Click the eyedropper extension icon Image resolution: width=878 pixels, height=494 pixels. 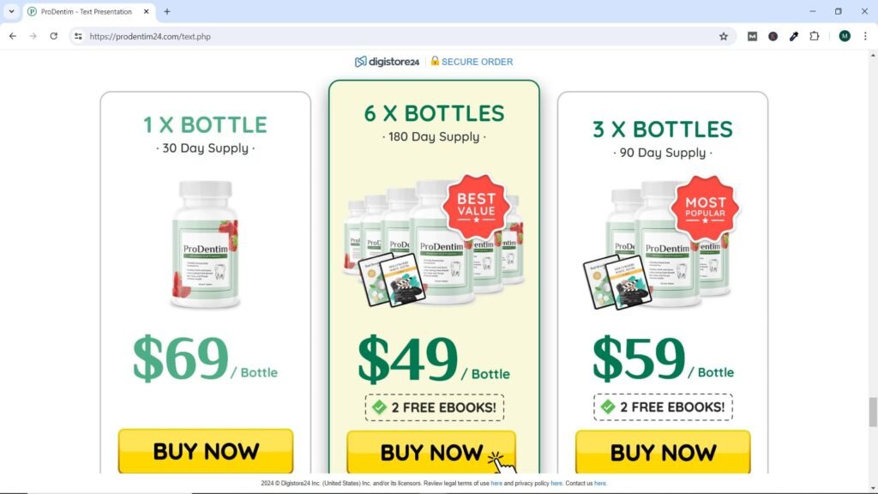pos(793,36)
